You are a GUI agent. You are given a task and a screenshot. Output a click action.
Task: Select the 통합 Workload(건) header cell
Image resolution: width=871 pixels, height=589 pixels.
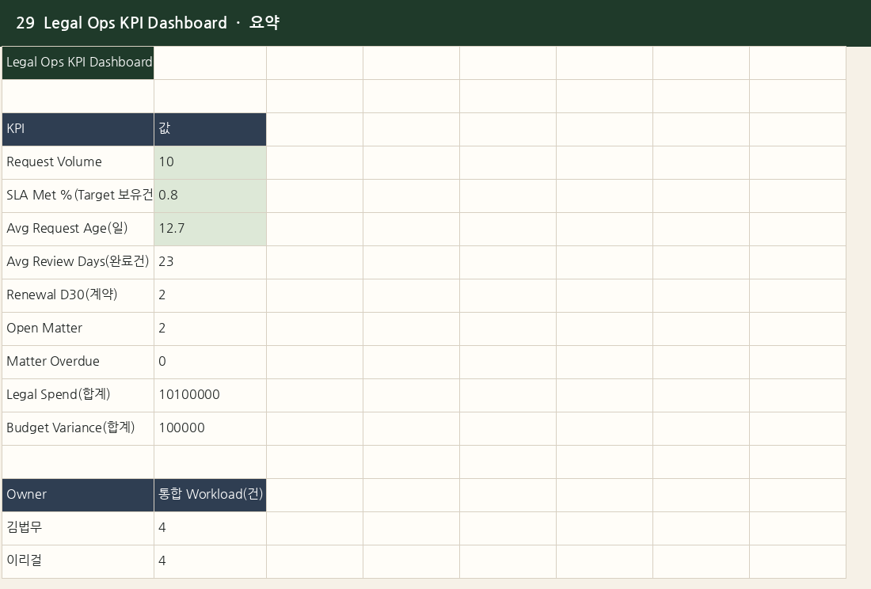click(x=210, y=495)
